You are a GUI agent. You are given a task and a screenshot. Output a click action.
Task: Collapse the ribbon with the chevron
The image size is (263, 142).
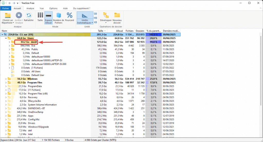[x=260, y=8]
